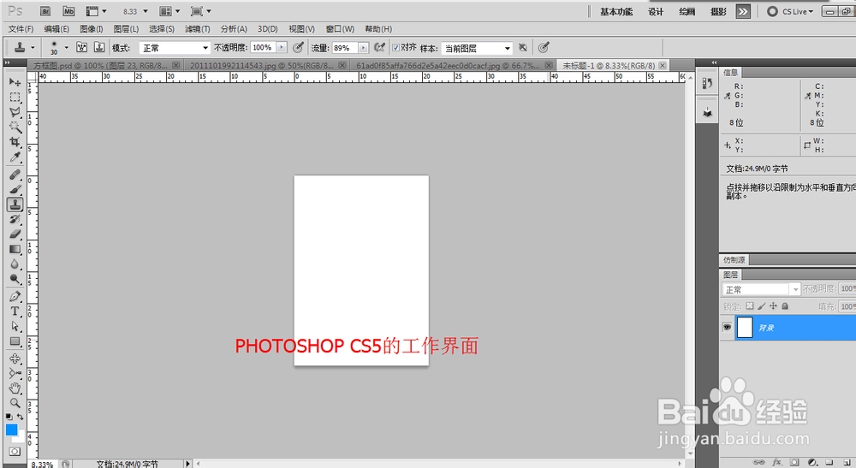
Task: Select the Crop tool
Action: coord(15,142)
